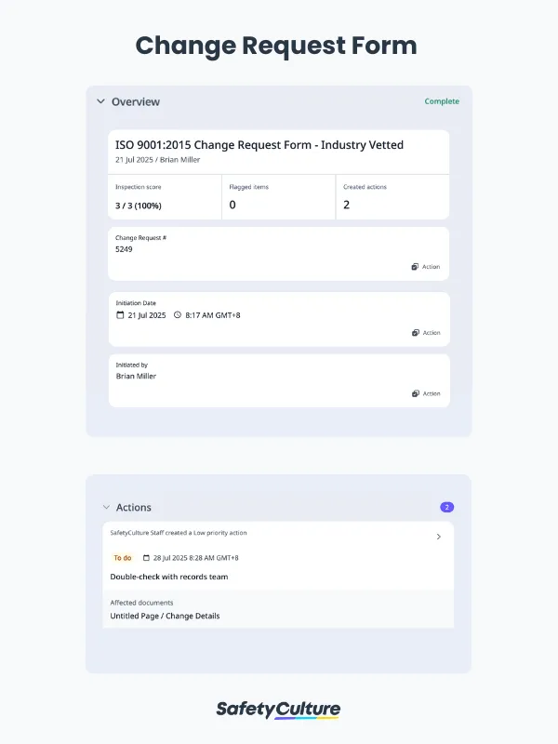Change the To do status

point(122,557)
